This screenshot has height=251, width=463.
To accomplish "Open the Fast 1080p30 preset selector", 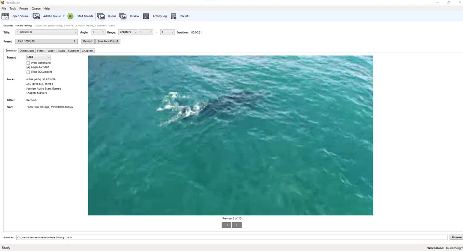I will point(47,41).
